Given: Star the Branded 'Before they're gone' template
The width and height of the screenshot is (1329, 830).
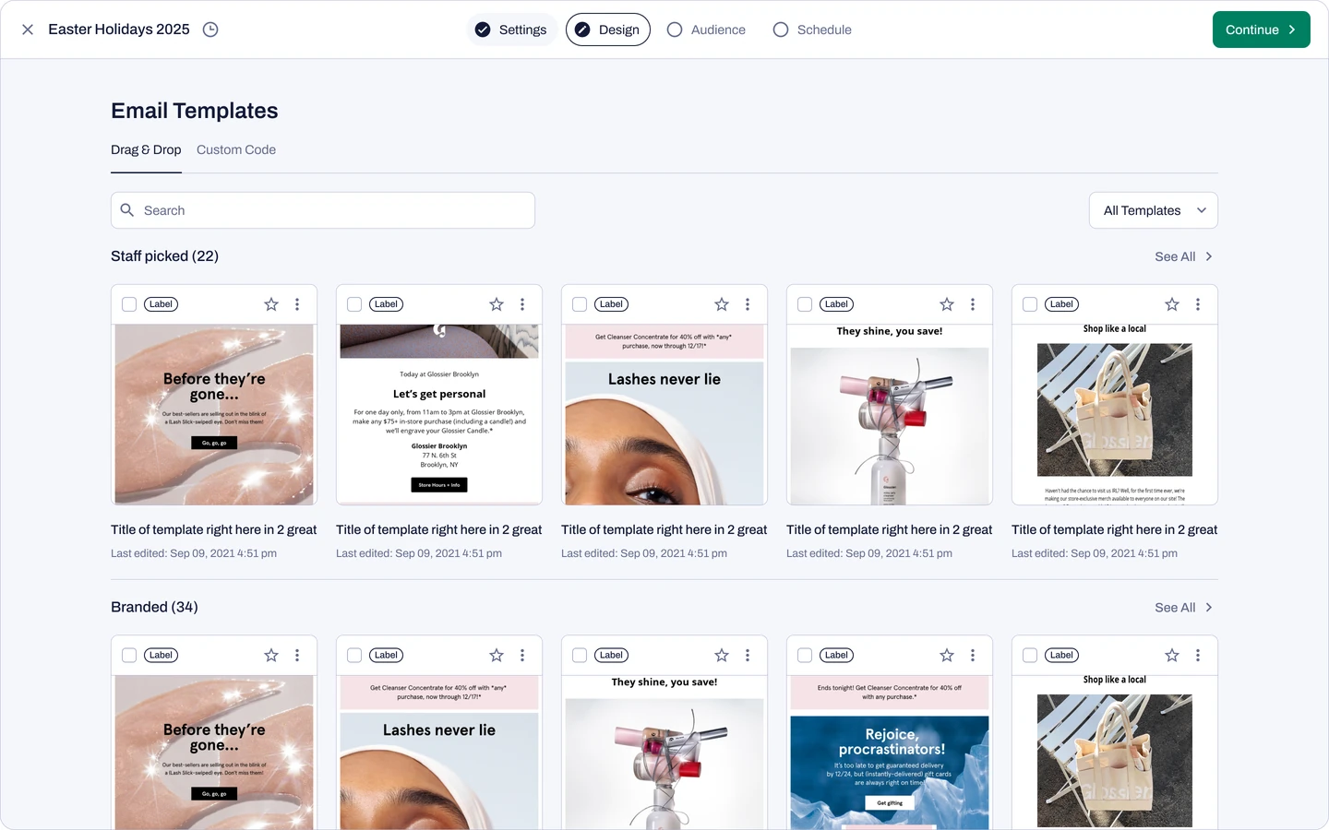Looking at the screenshot, I should (271, 656).
